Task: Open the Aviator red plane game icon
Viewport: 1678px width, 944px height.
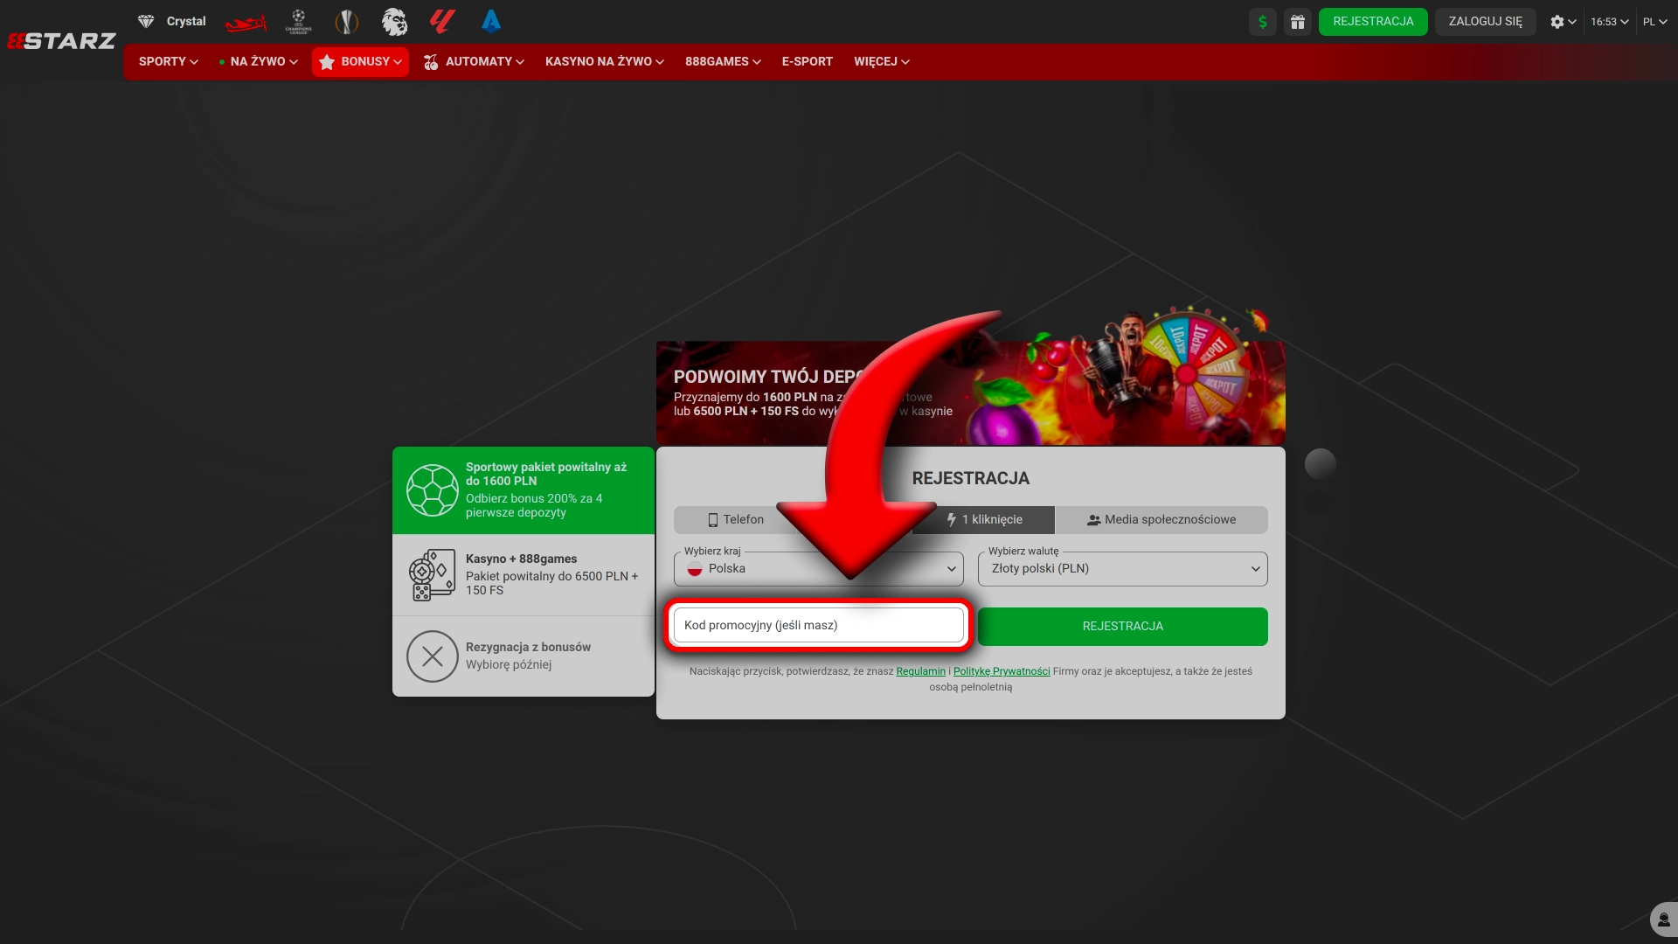Action: 246,22
